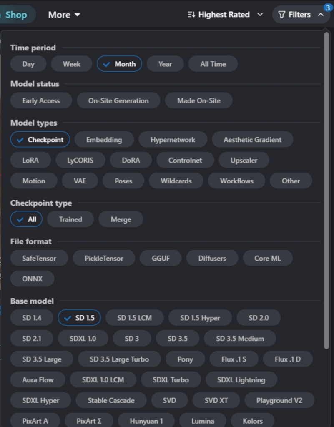Screen dimensions: 334x427
Task: Select the Controlnet model type
Action: (185, 161)
